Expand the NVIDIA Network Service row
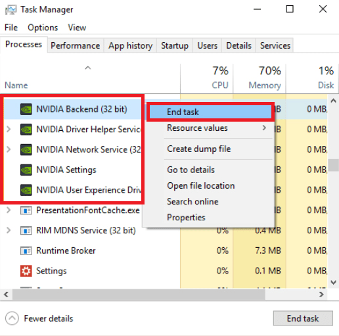This screenshot has height=336, width=339. (x=9, y=149)
